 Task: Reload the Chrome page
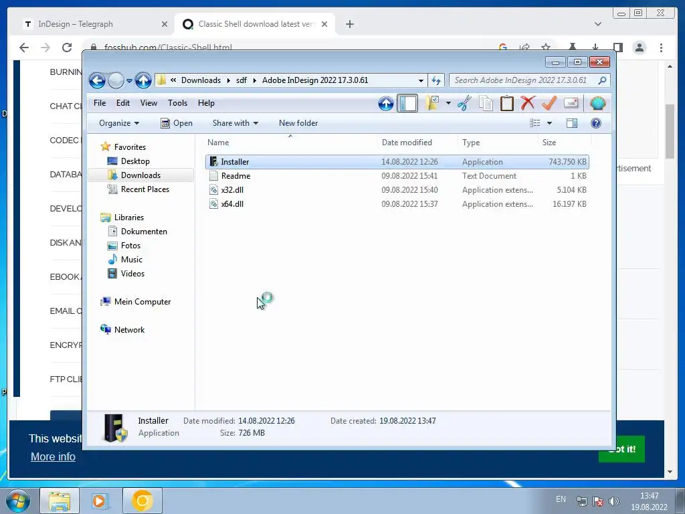pos(67,48)
